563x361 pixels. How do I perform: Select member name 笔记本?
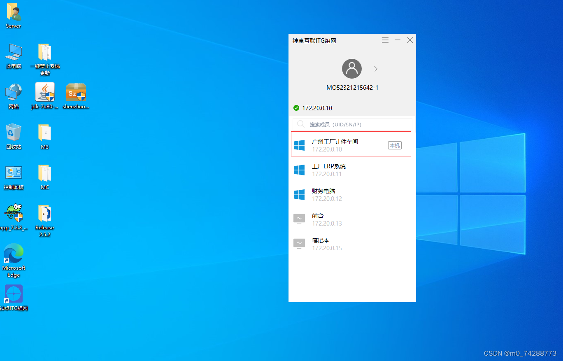[x=321, y=240]
